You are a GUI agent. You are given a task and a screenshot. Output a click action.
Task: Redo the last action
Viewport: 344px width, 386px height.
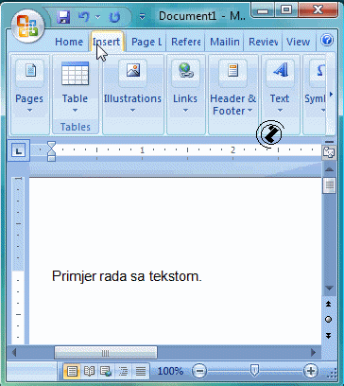(x=114, y=17)
